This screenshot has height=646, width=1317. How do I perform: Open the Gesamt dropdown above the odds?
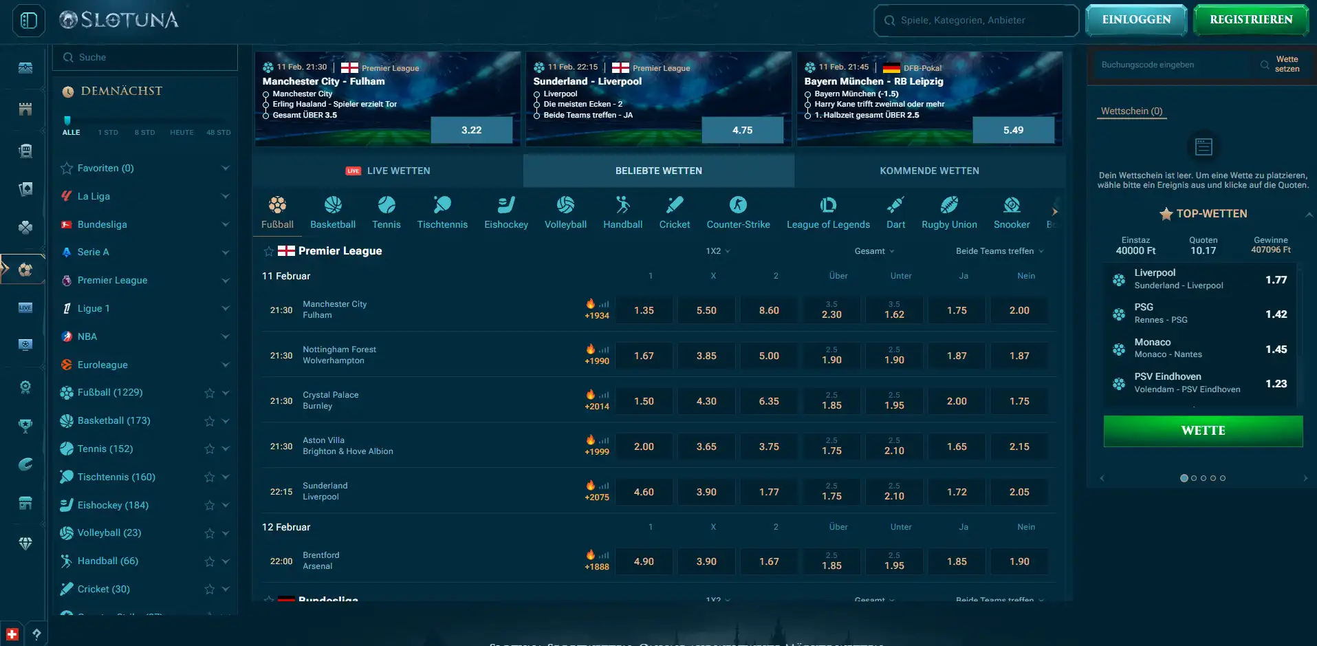875,251
